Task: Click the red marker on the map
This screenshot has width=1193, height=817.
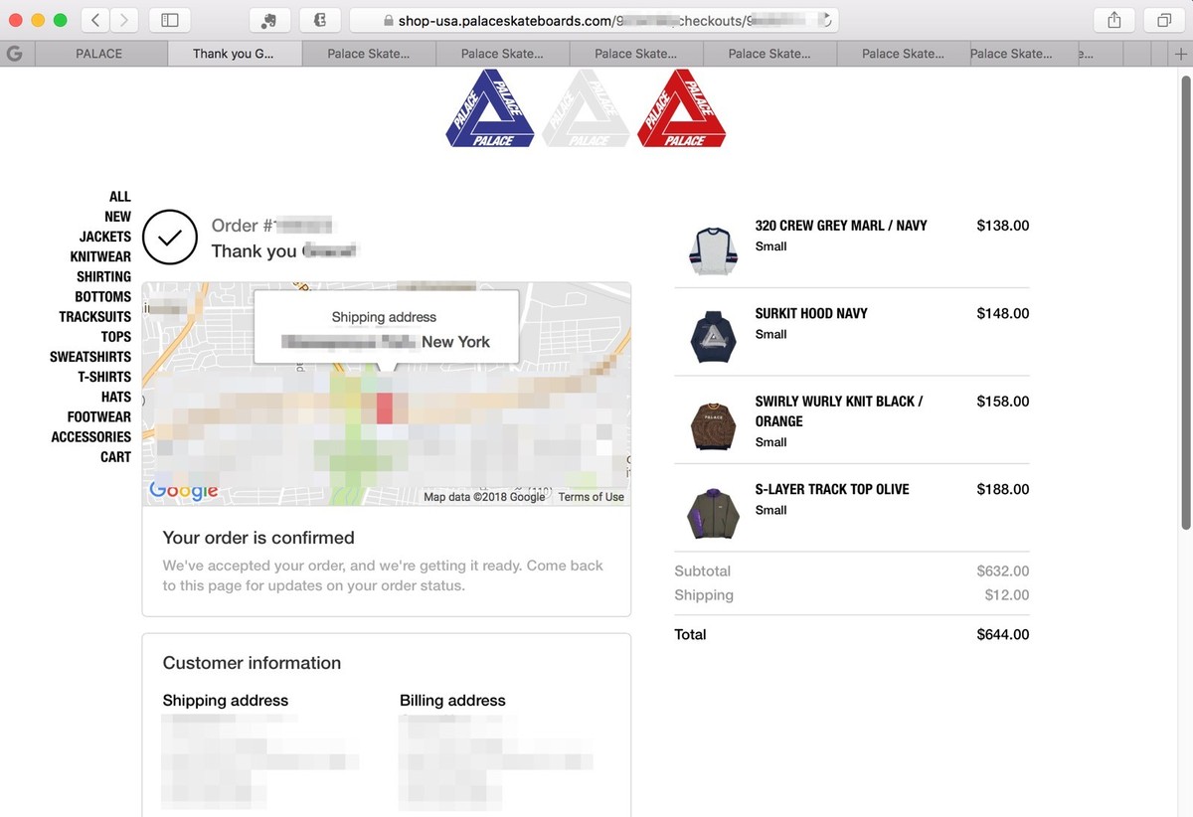Action: [x=385, y=408]
